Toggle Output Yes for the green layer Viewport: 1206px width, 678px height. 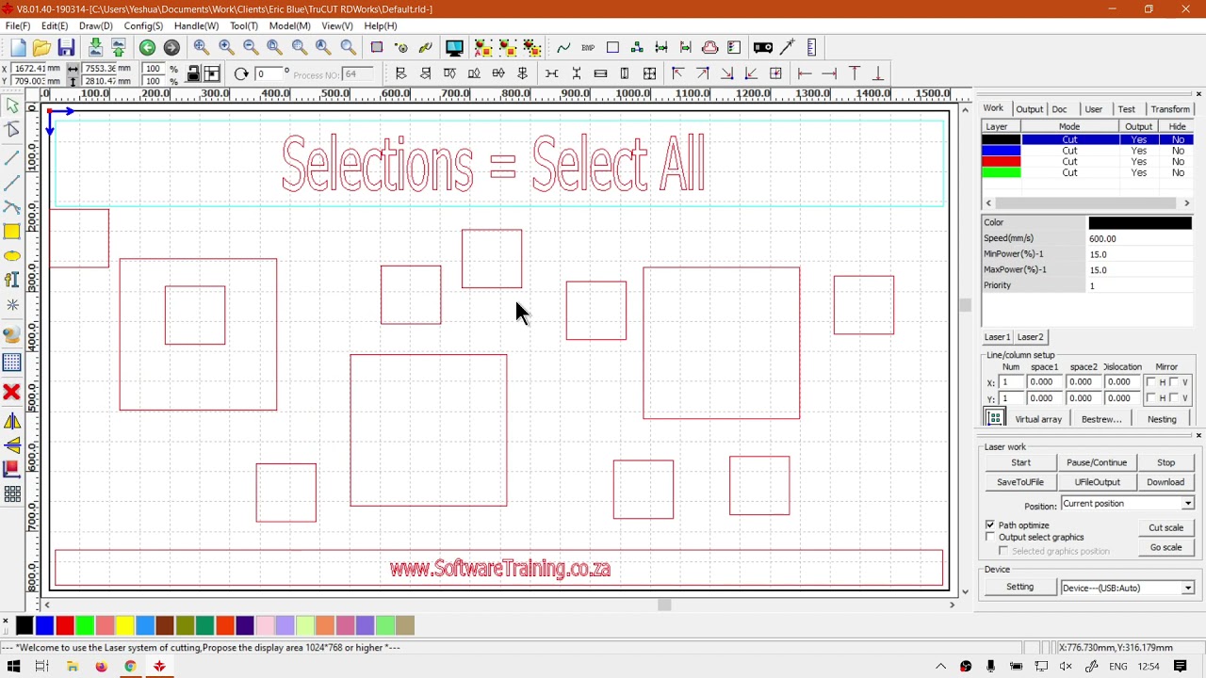click(x=1138, y=173)
